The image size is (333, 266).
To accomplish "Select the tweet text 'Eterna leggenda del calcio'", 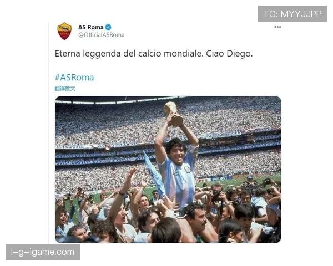I will pos(108,53).
